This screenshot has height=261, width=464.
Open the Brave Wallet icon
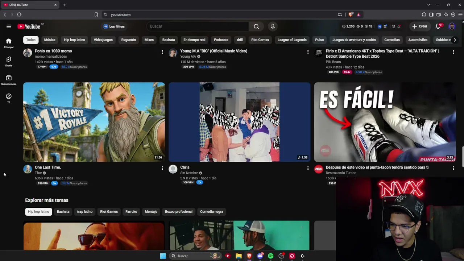pos(439,14)
